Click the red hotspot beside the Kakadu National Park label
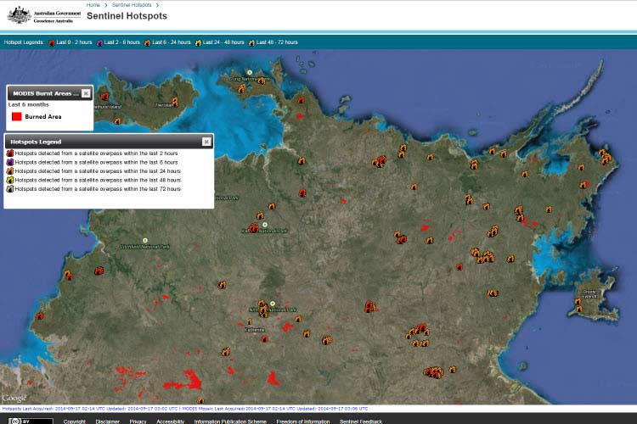This screenshot has width=637, height=424. (x=254, y=228)
